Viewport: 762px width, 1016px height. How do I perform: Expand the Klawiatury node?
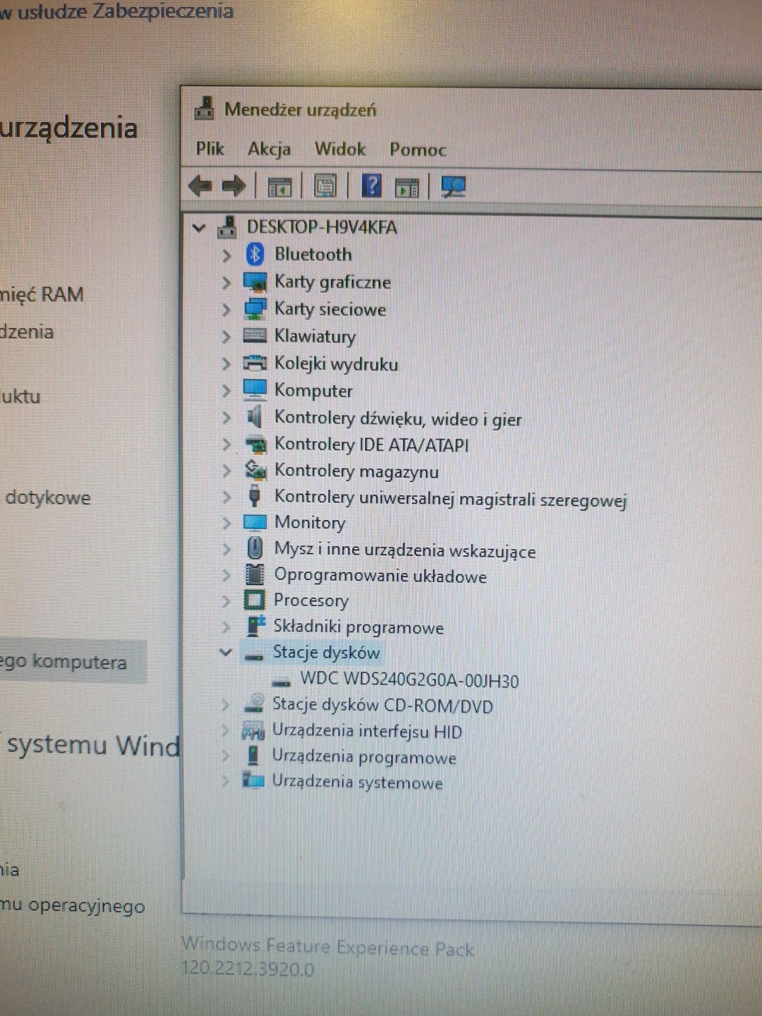[x=226, y=337]
